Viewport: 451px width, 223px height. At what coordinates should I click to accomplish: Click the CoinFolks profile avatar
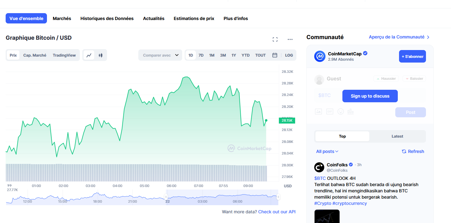(x=319, y=167)
